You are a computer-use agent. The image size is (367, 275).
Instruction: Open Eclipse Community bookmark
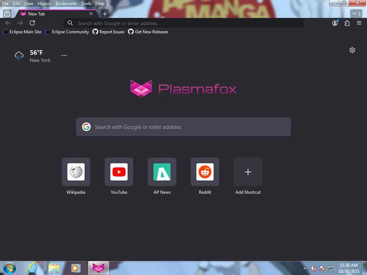coord(67,32)
